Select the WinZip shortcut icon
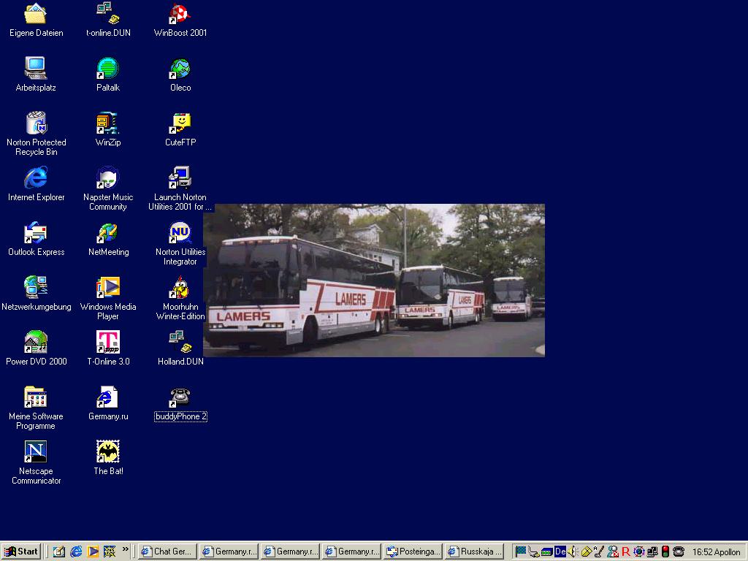 click(108, 123)
